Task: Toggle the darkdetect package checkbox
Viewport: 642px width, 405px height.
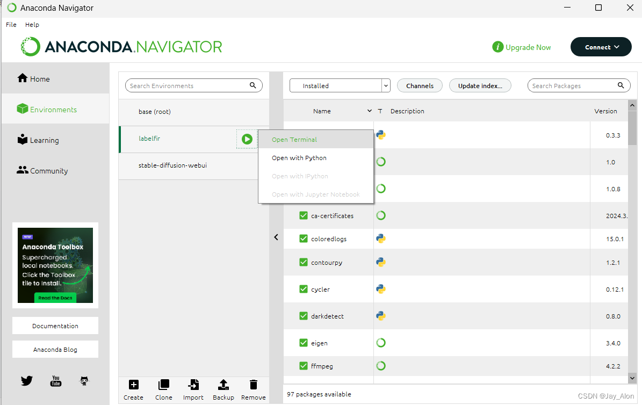Action: tap(304, 316)
